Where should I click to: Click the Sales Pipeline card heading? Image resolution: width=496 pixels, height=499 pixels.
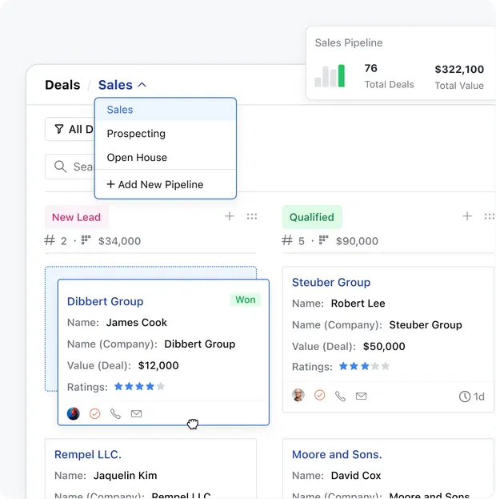click(x=349, y=42)
